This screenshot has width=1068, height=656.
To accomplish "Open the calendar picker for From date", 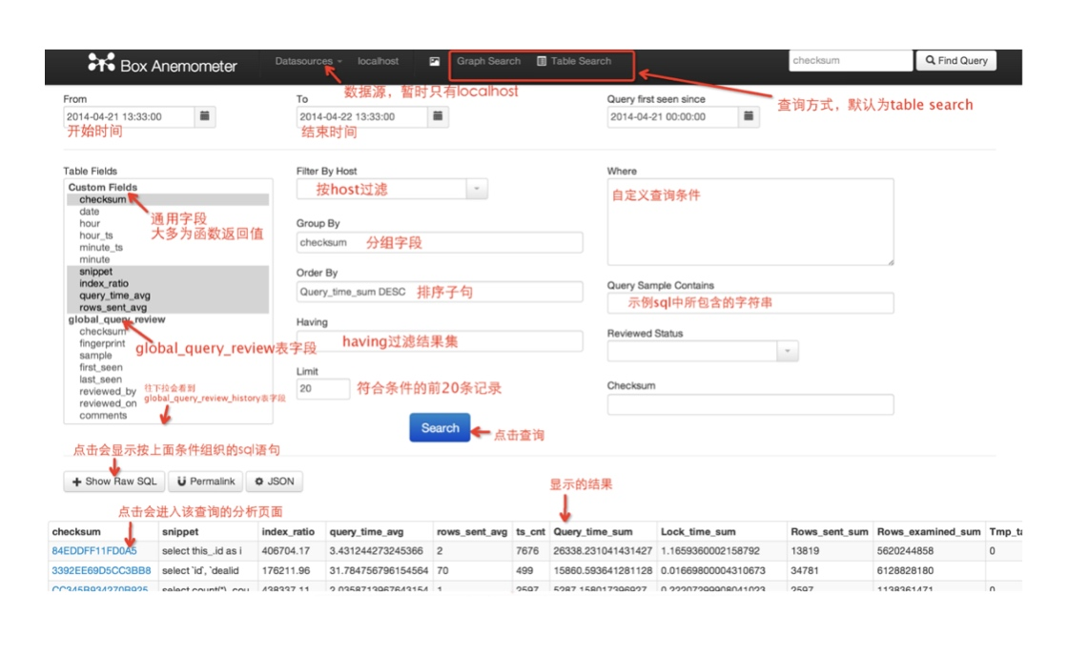I will point(206,116).
